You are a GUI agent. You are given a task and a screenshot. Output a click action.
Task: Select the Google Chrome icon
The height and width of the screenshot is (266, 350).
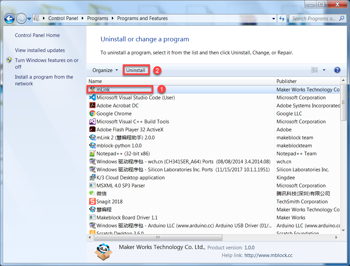click(92, 113)
